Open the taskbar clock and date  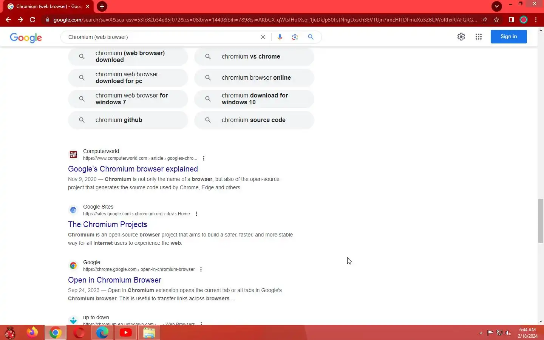coord(527,333)
